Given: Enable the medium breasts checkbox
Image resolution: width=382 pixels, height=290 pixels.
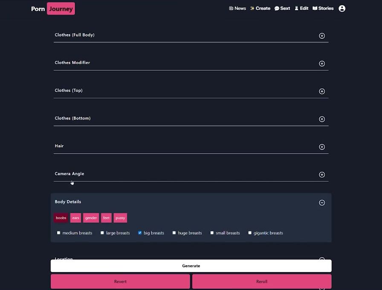Looking at the screenshot, I should point(59,233).
